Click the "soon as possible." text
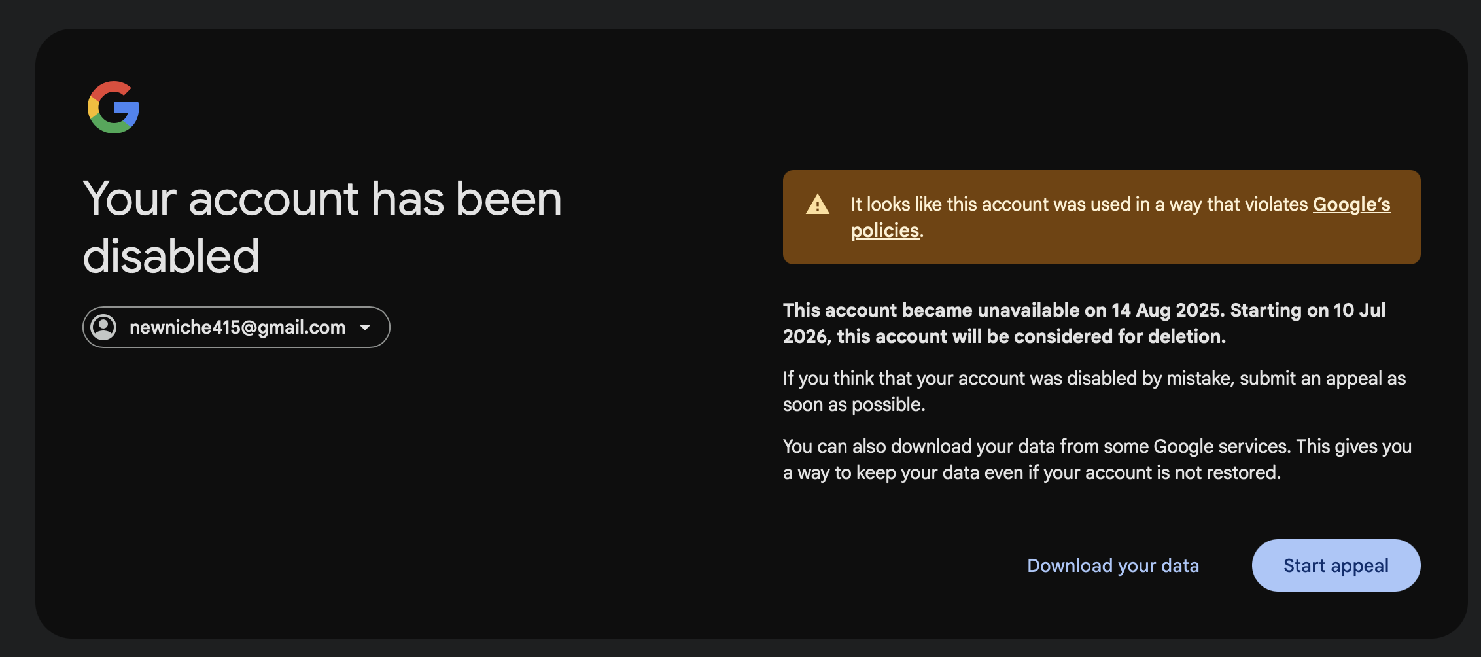This screenshot has height=657, width=1481. coord(854,404)
